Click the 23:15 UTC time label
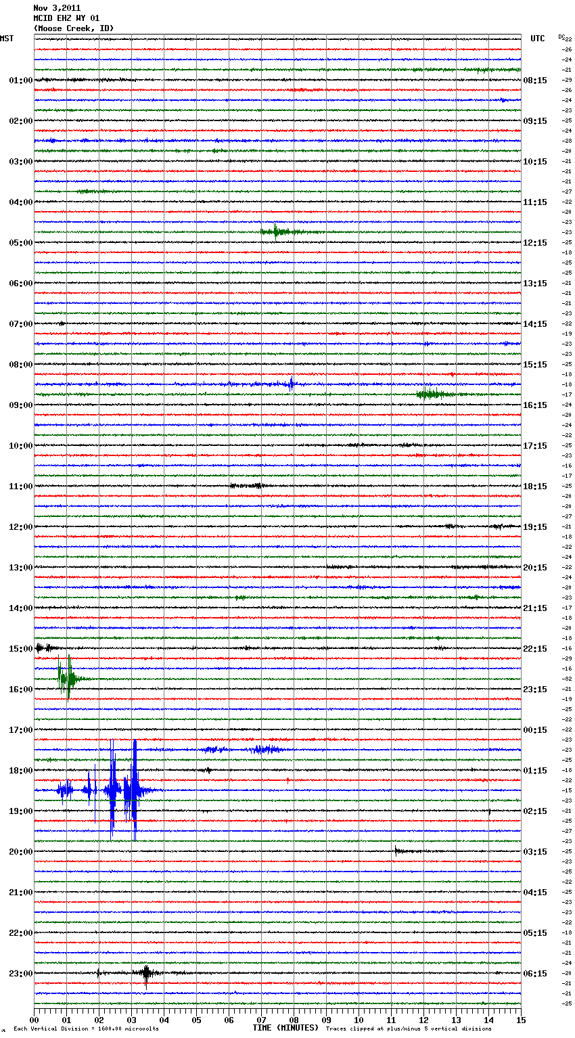This screenshot has width=575, height=1038. 535,690
